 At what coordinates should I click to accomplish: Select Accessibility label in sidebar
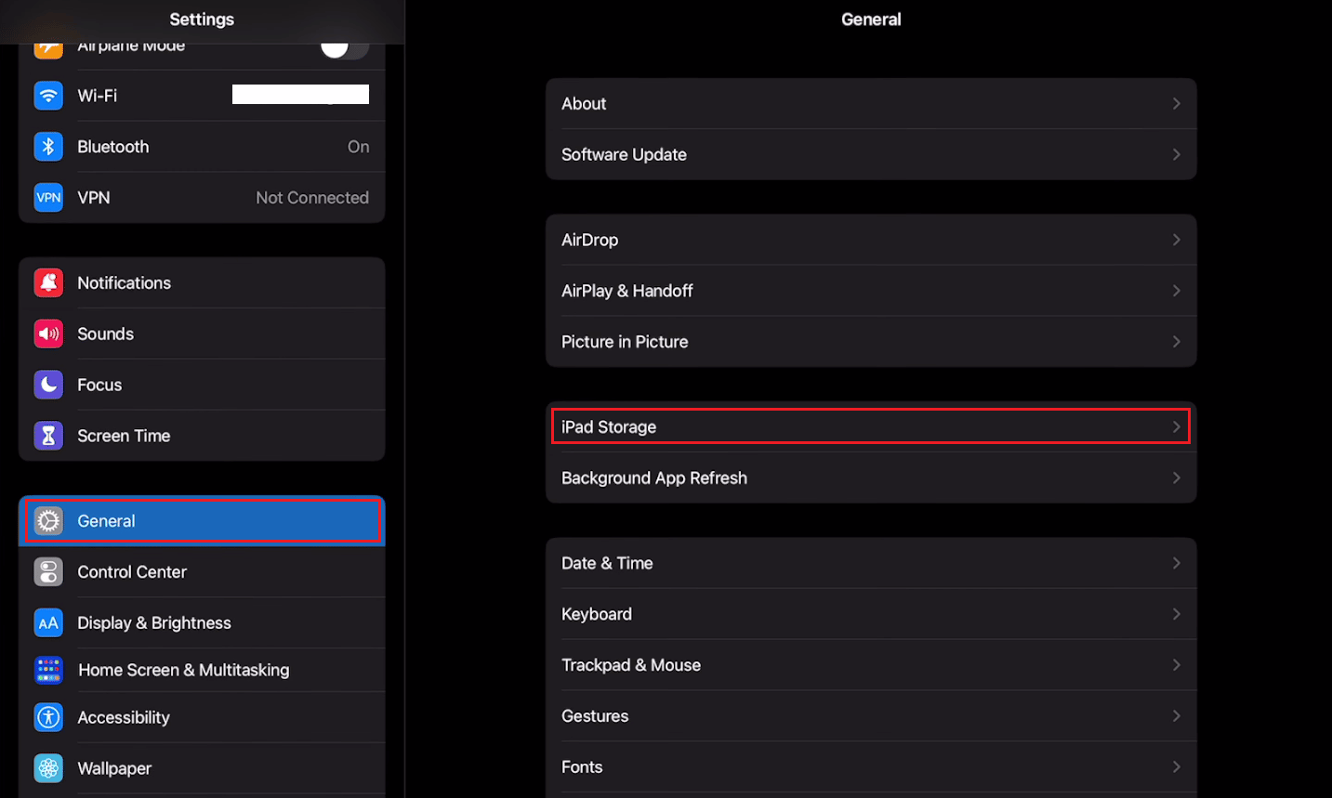124,717
